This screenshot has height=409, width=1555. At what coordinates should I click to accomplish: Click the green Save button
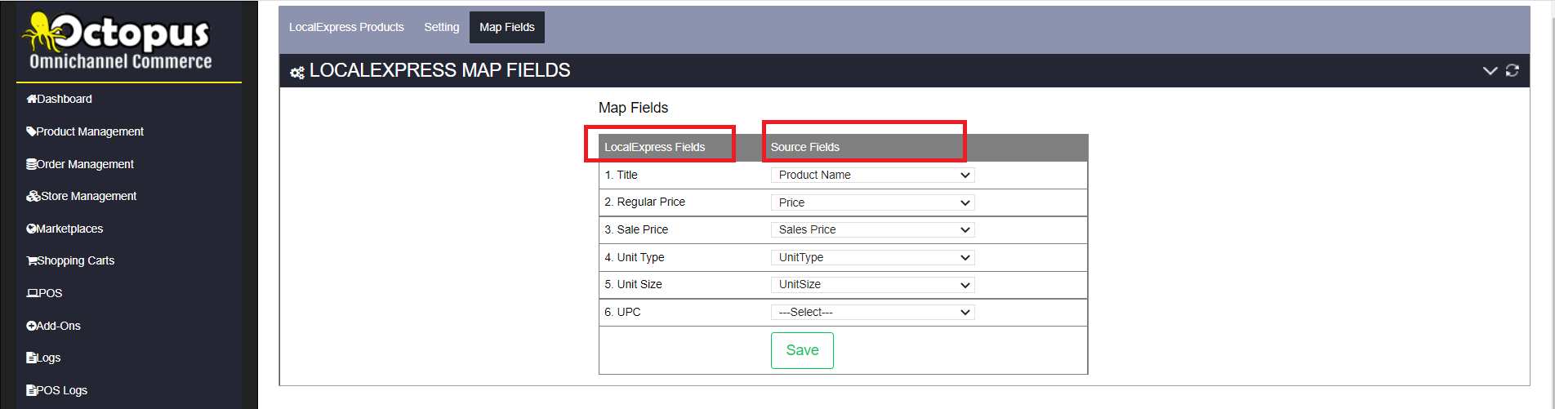pyautogui.click(x=802, y=350)
